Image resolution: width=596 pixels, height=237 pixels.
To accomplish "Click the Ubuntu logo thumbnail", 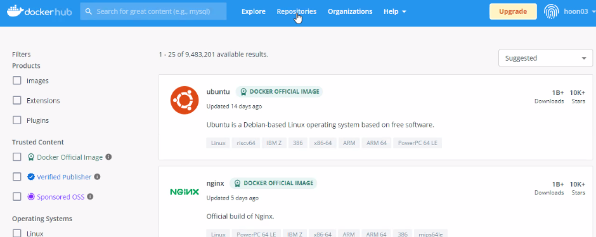I will click(x=185, y=100).
